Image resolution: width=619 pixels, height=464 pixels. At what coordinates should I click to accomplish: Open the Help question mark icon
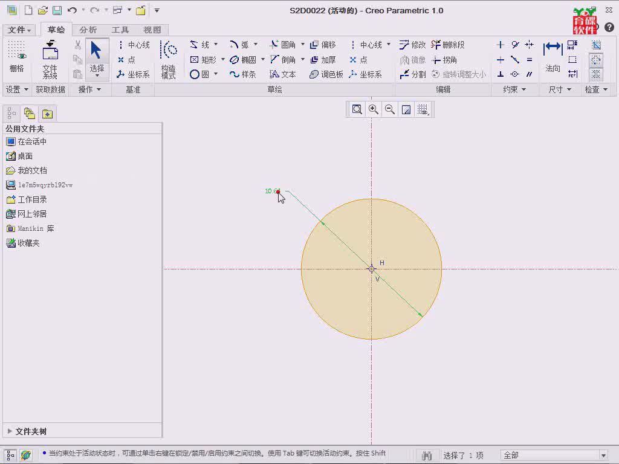[609, 27]
